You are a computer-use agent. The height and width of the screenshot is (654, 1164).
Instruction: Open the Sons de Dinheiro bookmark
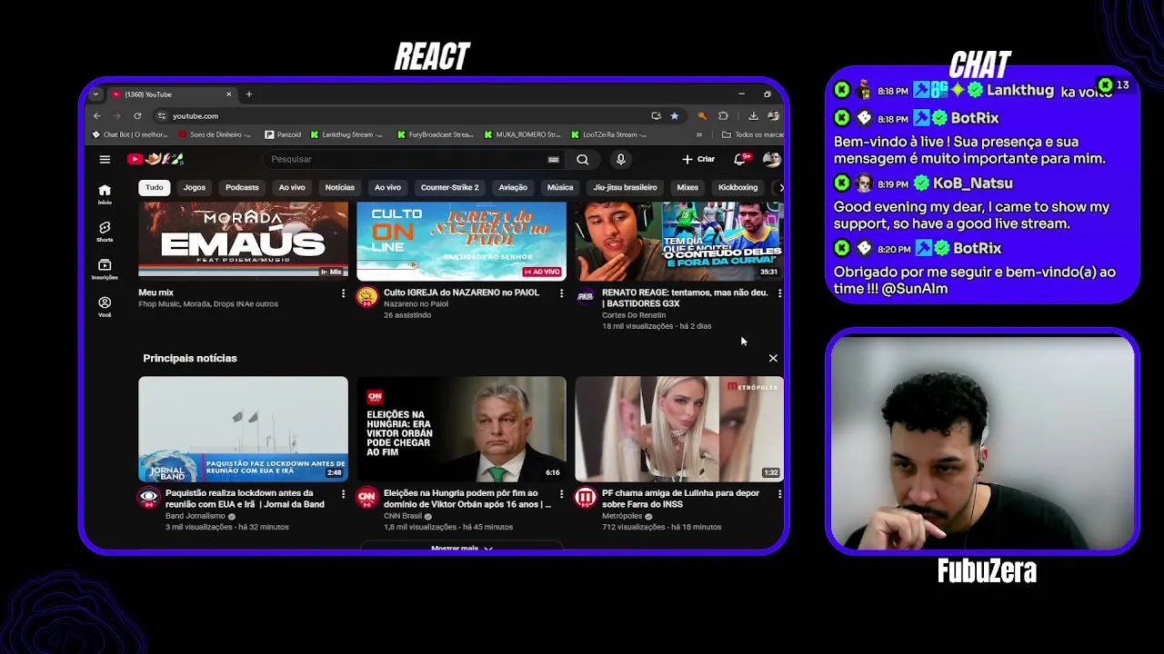point(216,134)
